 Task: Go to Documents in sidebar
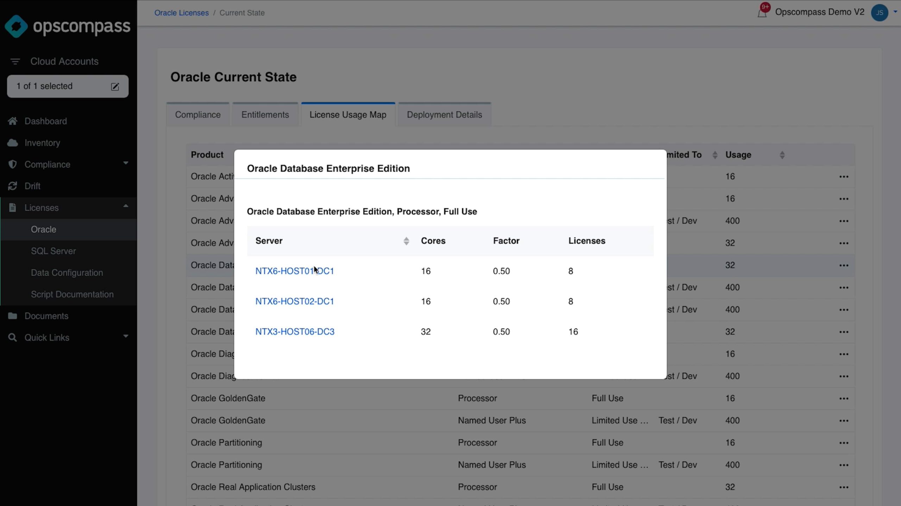46,316
